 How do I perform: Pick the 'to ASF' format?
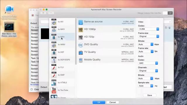(x=62, y=52)
